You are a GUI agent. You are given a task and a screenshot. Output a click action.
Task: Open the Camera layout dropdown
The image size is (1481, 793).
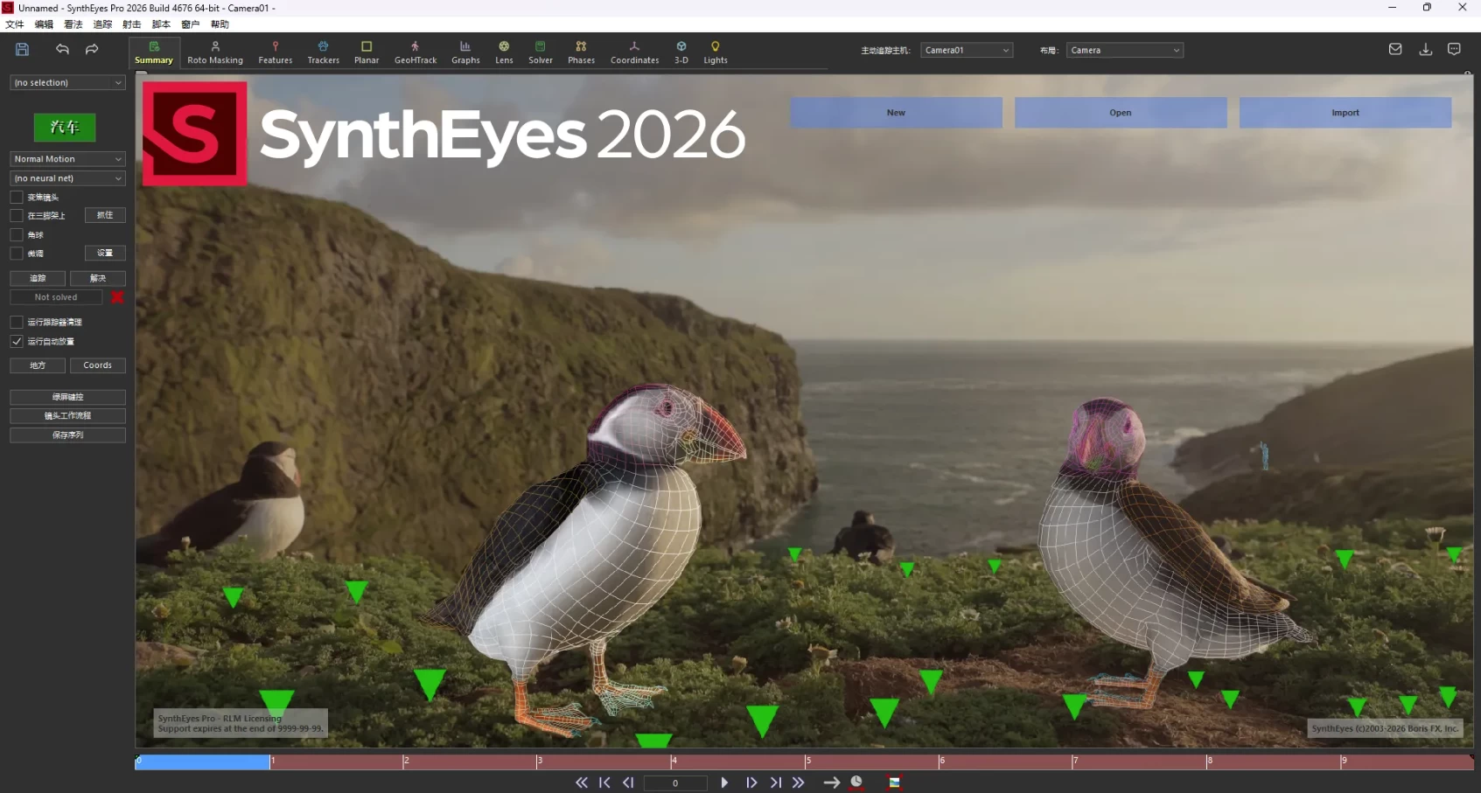(x=1125, y=50)
